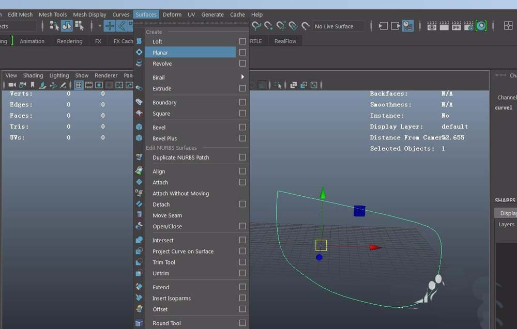
Task: Open Render Settings clapperboard icon
Action: [468, 26]
